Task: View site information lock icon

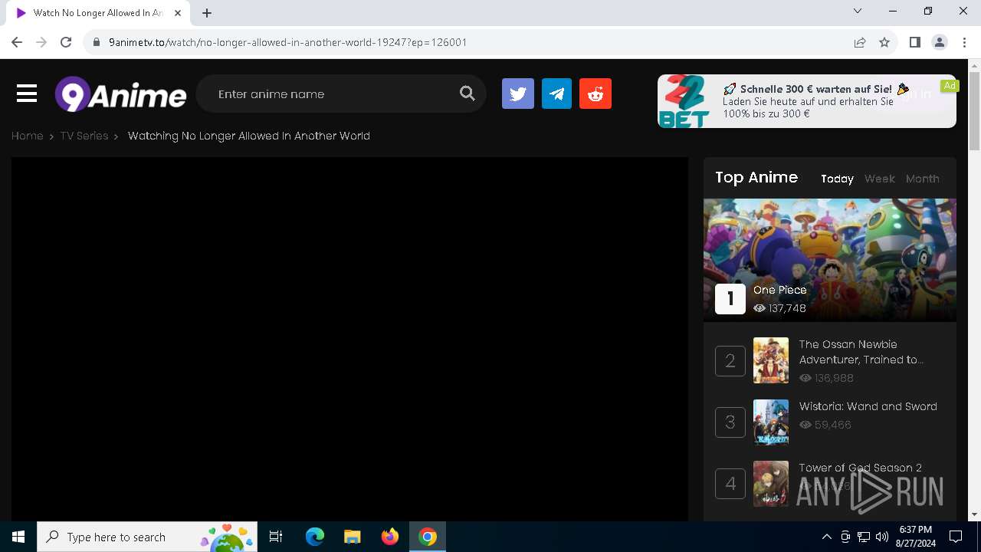Action: coord(97,42)
